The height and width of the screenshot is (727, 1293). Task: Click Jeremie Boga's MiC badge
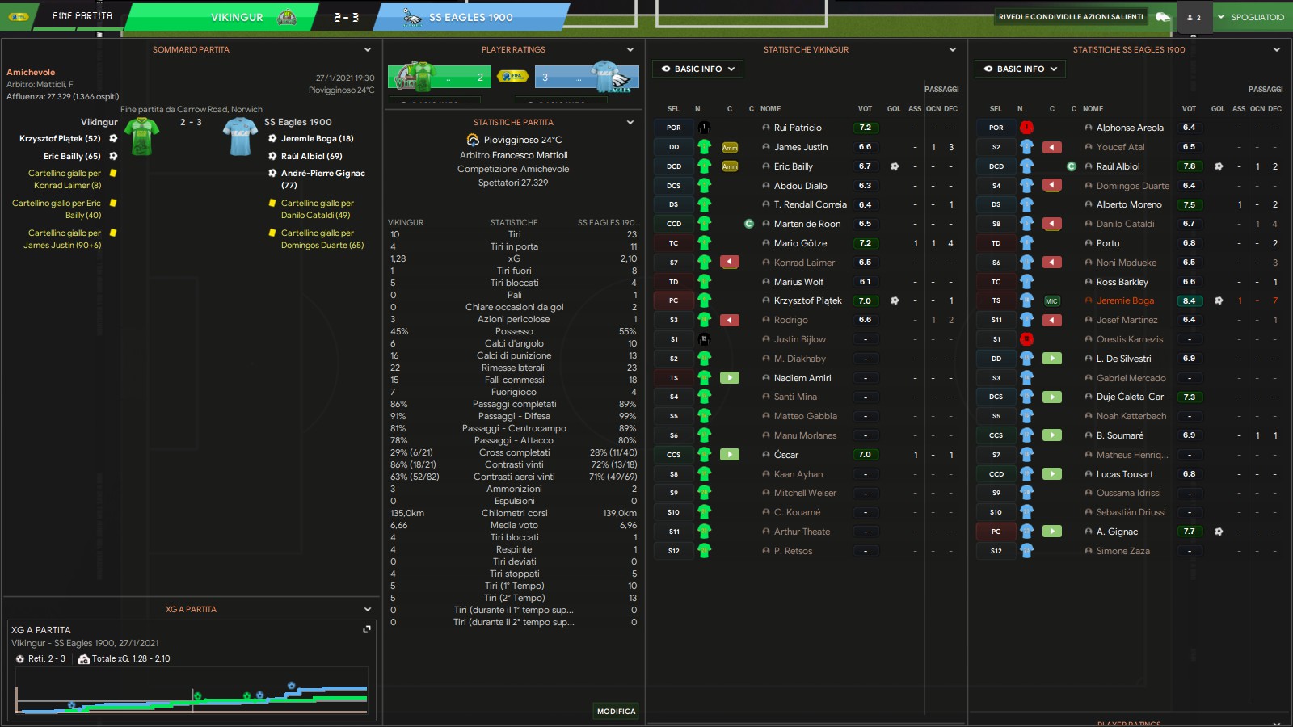(1051, 300)
